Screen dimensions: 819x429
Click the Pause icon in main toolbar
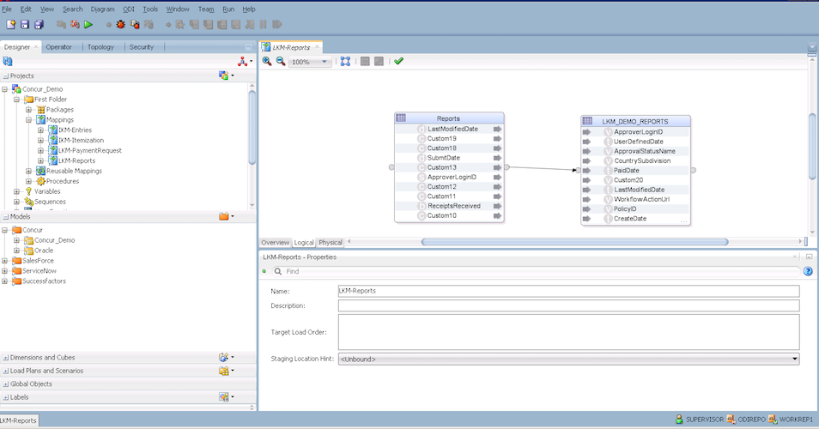(x=264, y=25)
